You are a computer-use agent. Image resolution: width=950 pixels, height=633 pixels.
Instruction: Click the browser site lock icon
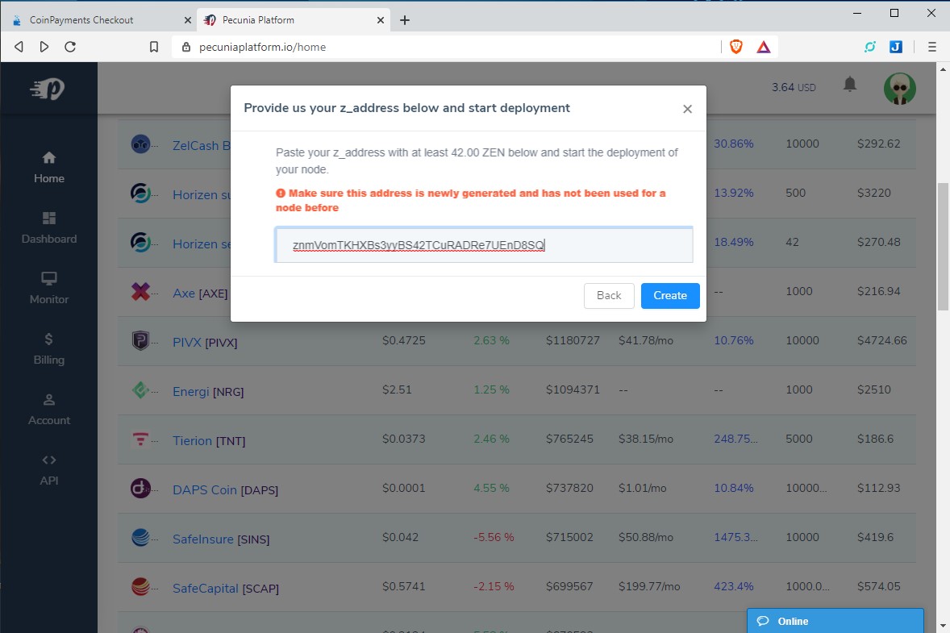[186, 47]
